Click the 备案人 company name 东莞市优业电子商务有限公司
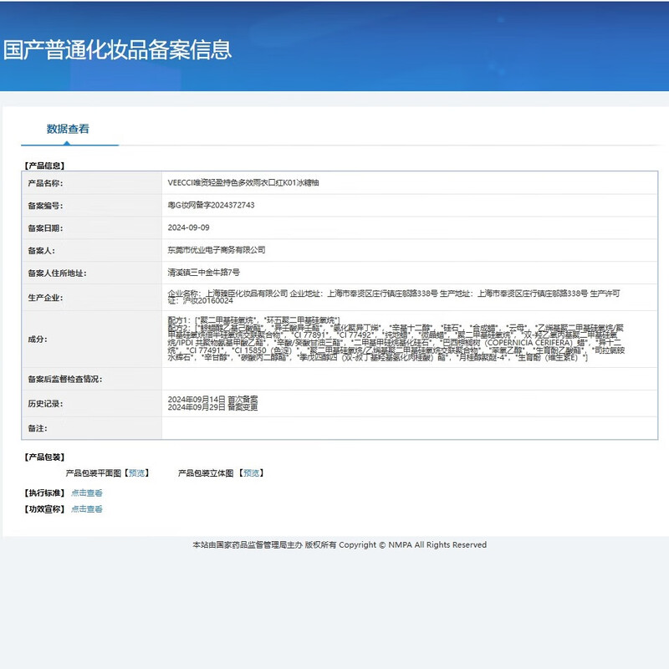 pos(217,250)
